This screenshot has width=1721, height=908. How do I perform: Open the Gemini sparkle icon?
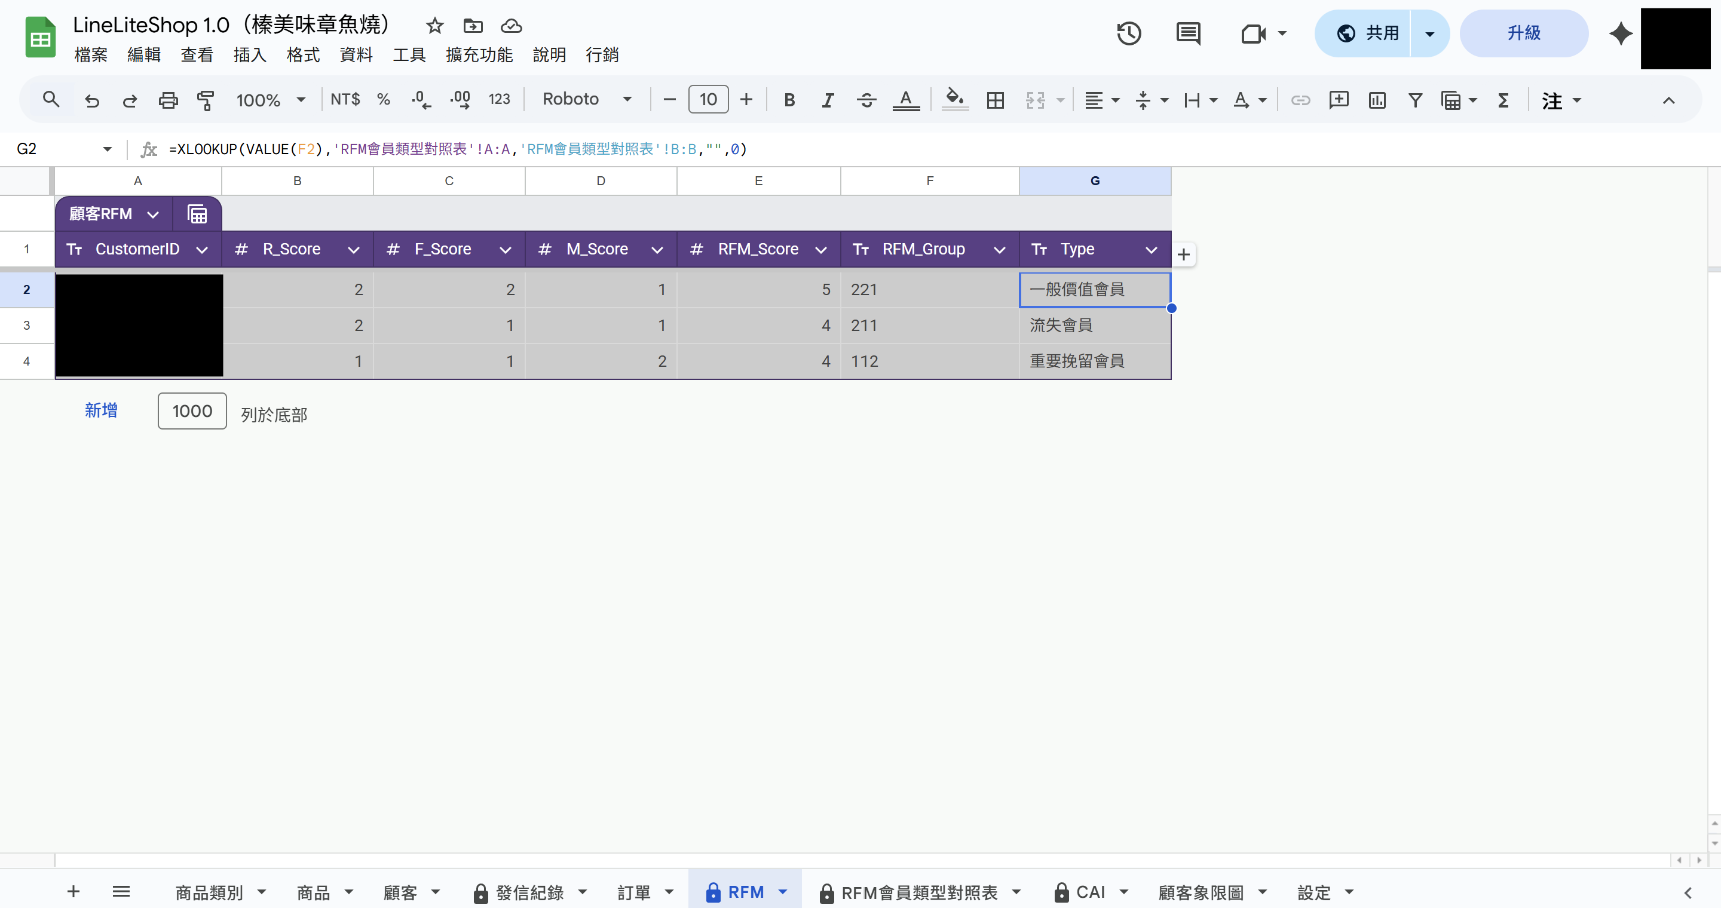(1621, 33)
